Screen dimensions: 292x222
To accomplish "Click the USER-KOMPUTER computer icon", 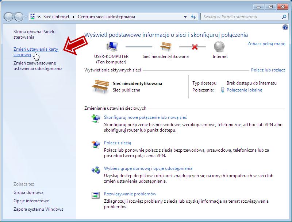I will point(111,47).
